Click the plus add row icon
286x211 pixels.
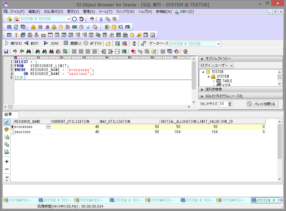(x=7, y=162)
